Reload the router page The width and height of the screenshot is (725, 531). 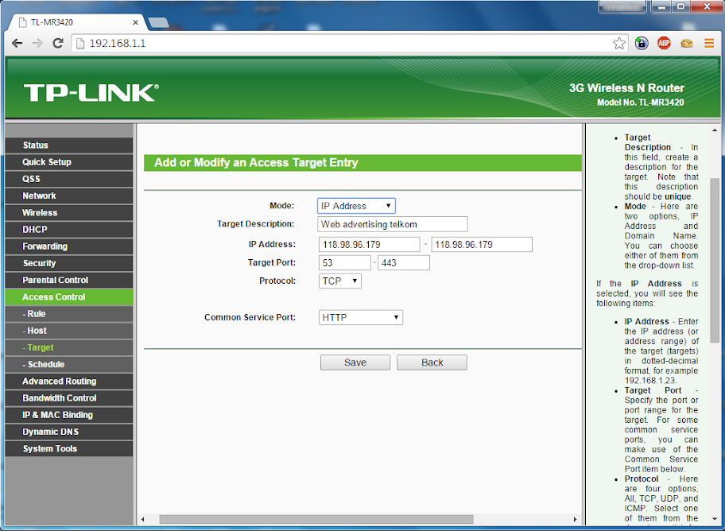(58, 44)
